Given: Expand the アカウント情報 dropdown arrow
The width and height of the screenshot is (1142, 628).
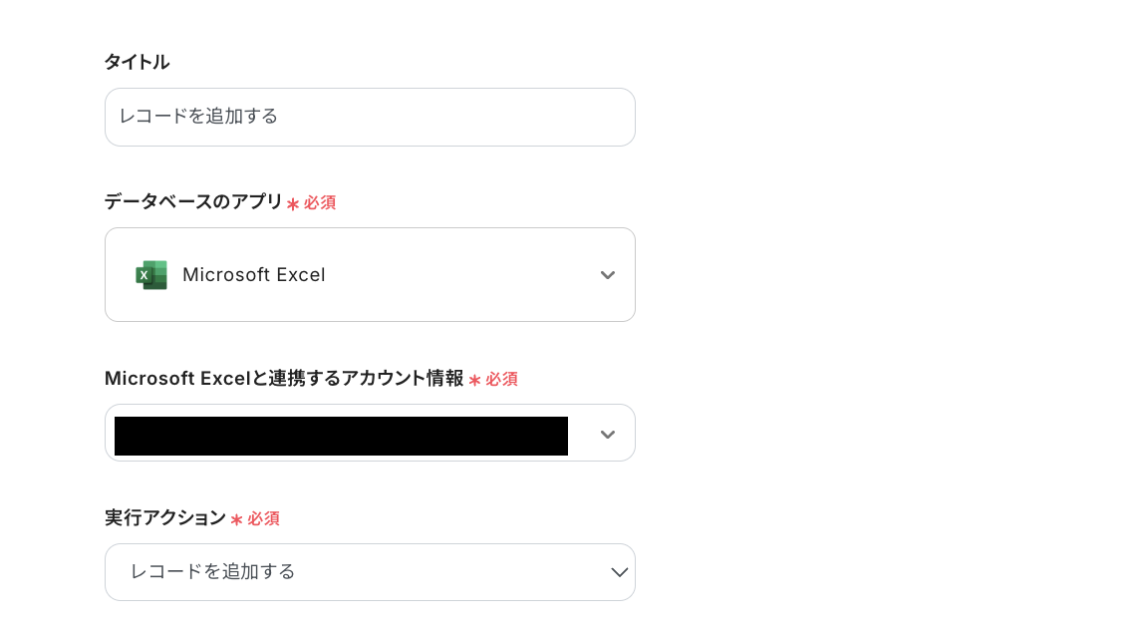Looking at the screenshot, I should tap(608, 433).
